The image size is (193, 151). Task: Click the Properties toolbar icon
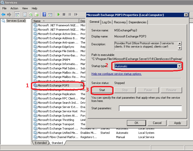pos(25,15)
